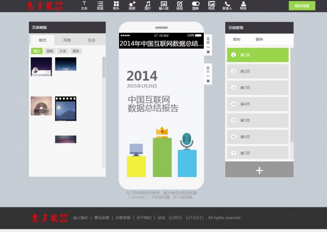Add a video with the 视频 tool
The image size is (327, 232).
pyautogui.click(x=132, y=5)
